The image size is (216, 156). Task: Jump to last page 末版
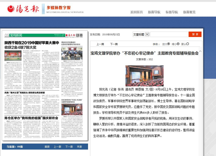[x=79, y=147]
